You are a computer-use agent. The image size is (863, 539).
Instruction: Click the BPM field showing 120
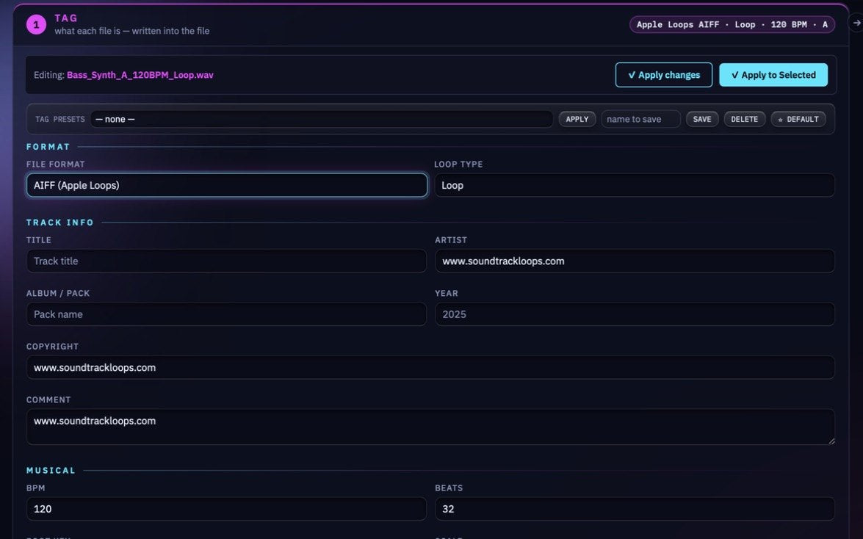pos(226,509)
